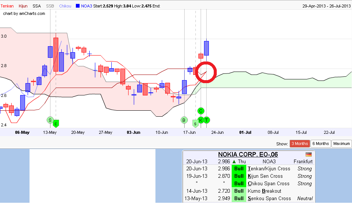Click the 01-Jul date axis label
The width and height of the screenshot is (352, 224).
coord(245,132)
